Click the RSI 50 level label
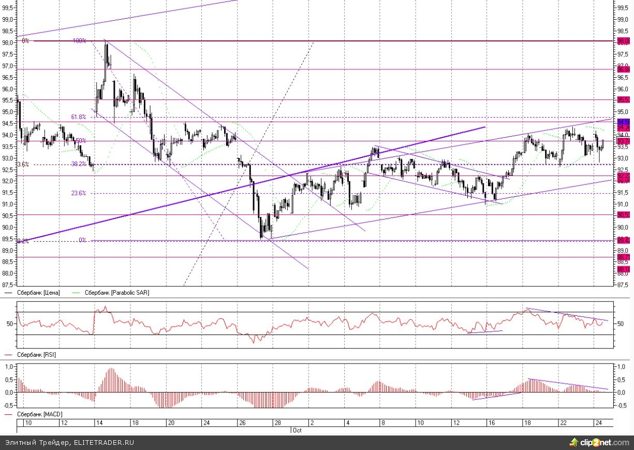This screenshot has width=634, height=450. pos(10,324)
